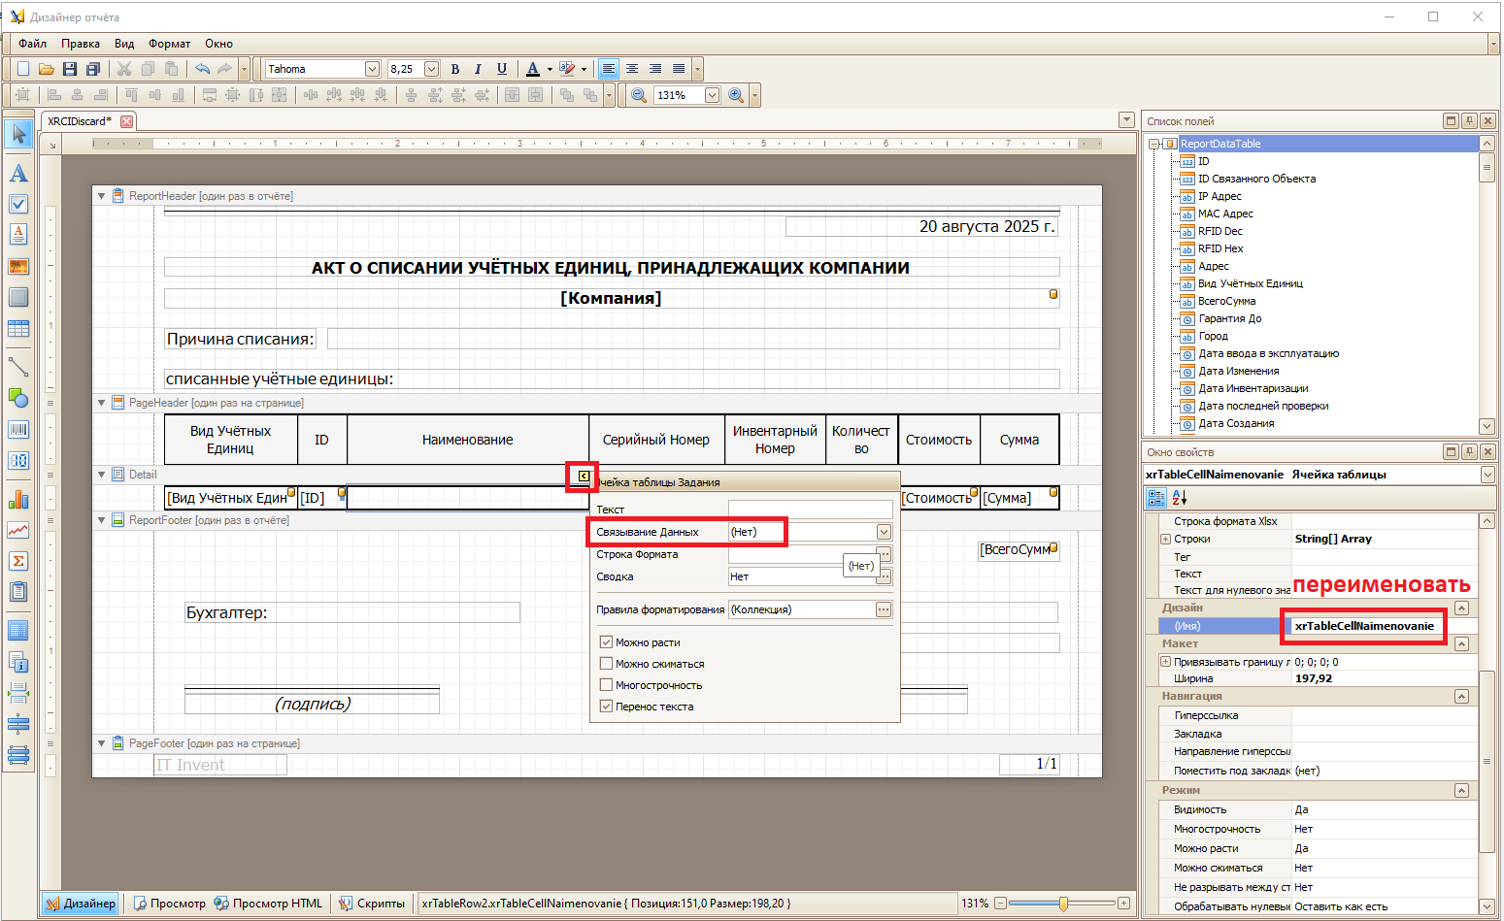The width and height of the screenshot is (1504, 921).
Task: Open the 'Связывание Данных' dropdown
Action: click(884, 532)
